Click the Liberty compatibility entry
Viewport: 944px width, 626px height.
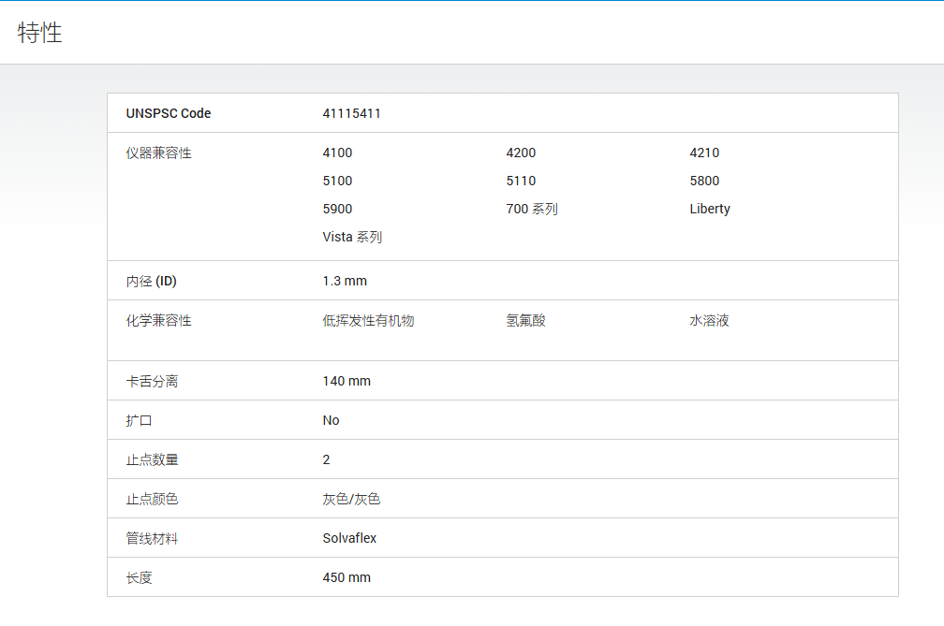[x=710, y=210]
